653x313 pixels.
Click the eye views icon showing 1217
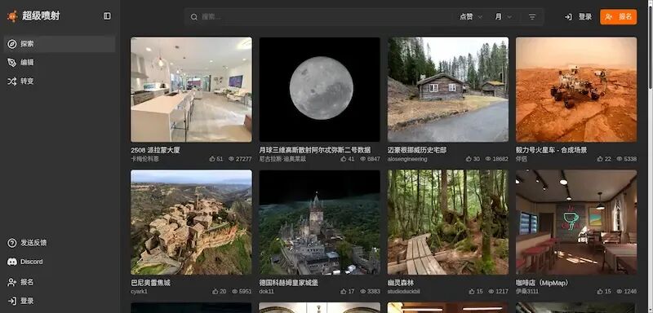pos(491,291)
